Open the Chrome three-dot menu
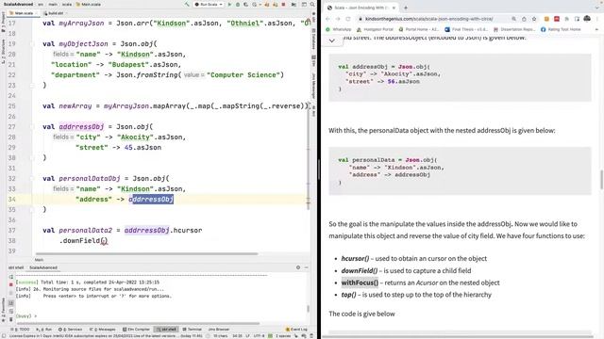 pyautogui.click(x=597, y=19)
